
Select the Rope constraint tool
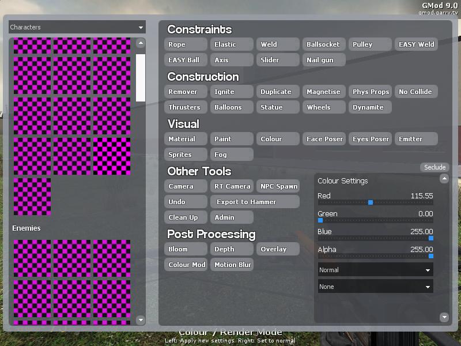(185, 44)
